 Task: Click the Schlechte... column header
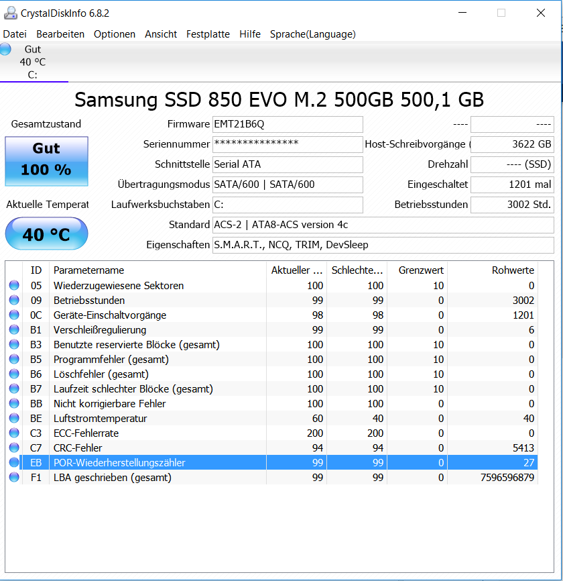[357, 270]
